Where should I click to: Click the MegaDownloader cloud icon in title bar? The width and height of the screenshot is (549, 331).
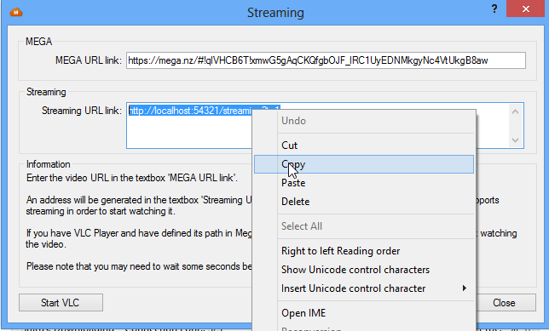[16, 13]
